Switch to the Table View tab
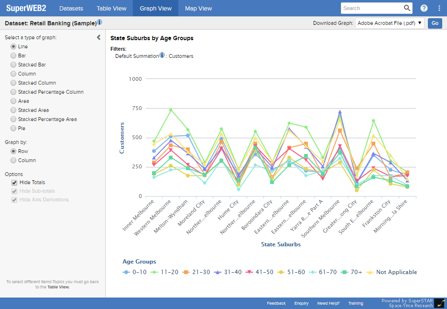The image size is (447, 309). [111, 8]
